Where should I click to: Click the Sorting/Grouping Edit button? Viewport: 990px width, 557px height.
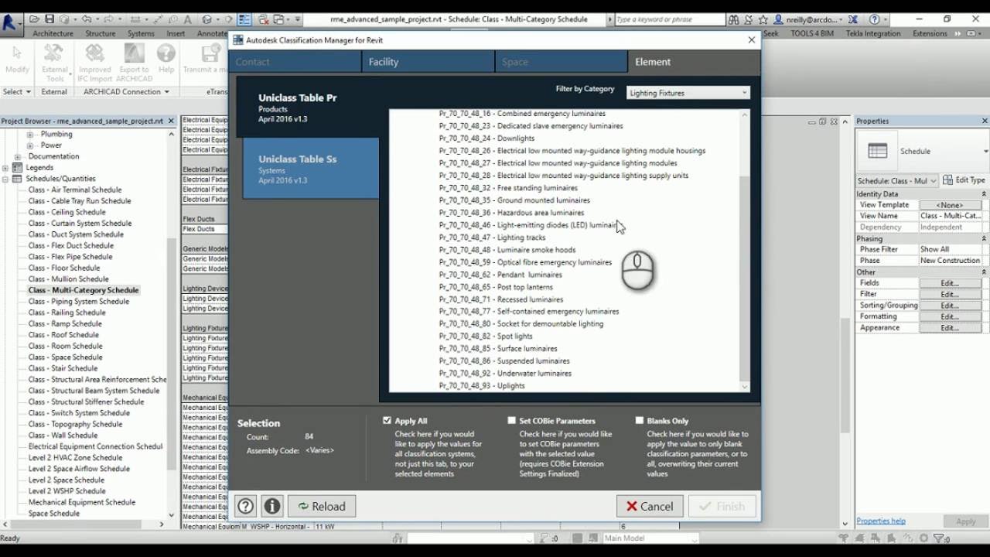950,306
